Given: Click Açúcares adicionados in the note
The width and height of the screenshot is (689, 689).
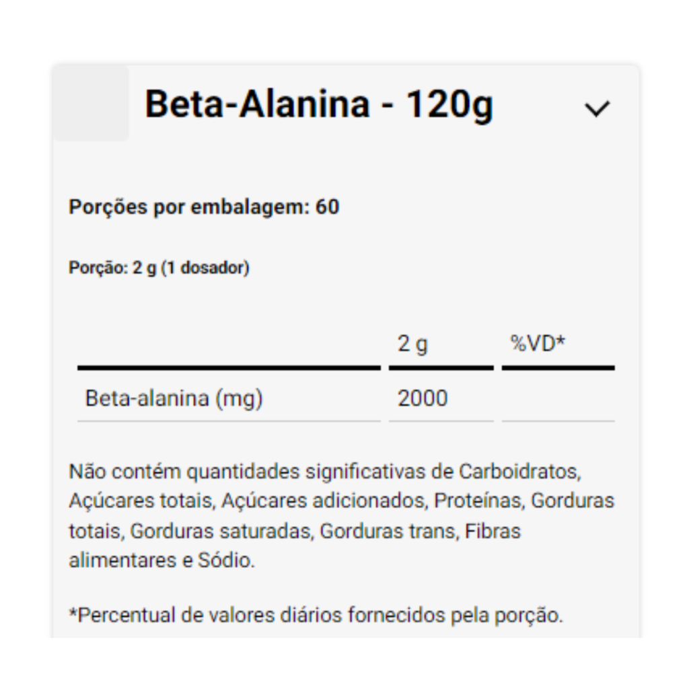Looking at the screenshot, I should tap(322, 501).
